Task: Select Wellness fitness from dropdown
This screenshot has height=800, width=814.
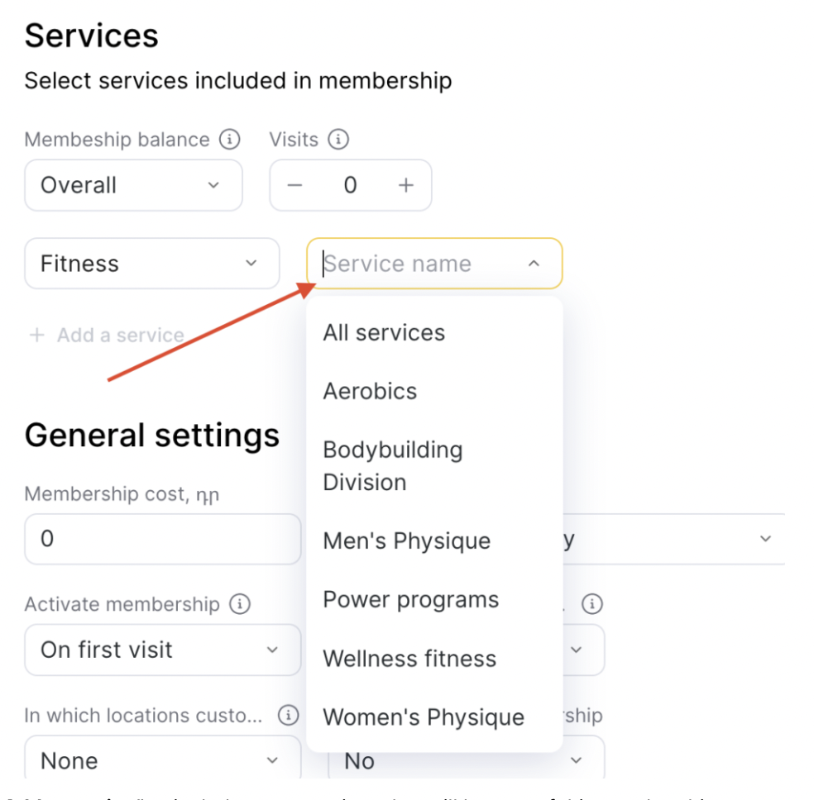Action: coord(409,659)
